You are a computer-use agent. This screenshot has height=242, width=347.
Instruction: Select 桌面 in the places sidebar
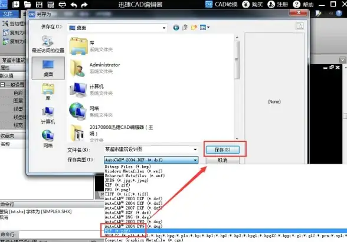click(x=48, y=68)
